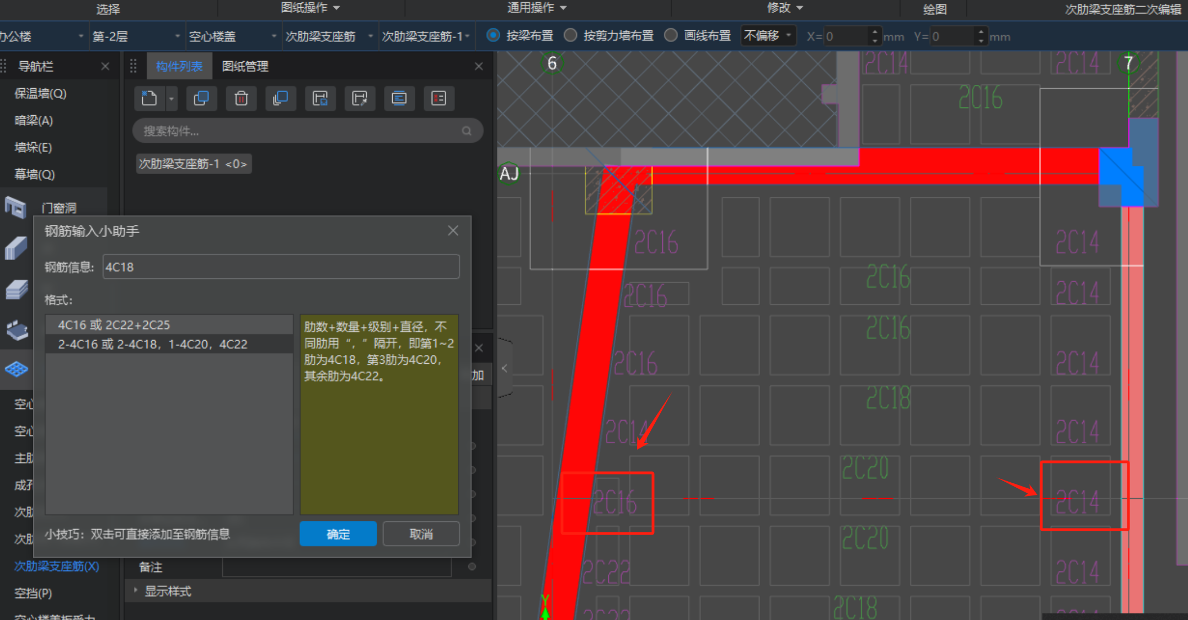This screenshot has width=1188, height=620.
Task: Click the save component archive icon
Action: 320,99
